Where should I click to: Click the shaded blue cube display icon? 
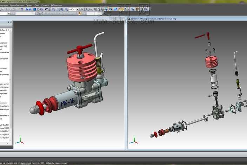click(x=111, y=9)
